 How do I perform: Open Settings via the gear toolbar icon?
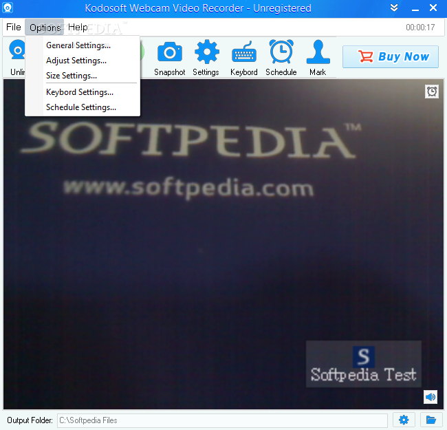[x=207, y=52]
